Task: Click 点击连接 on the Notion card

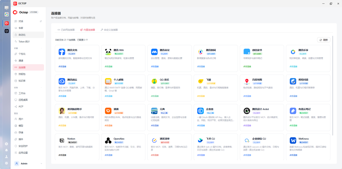Action: (x=62, y=155)
